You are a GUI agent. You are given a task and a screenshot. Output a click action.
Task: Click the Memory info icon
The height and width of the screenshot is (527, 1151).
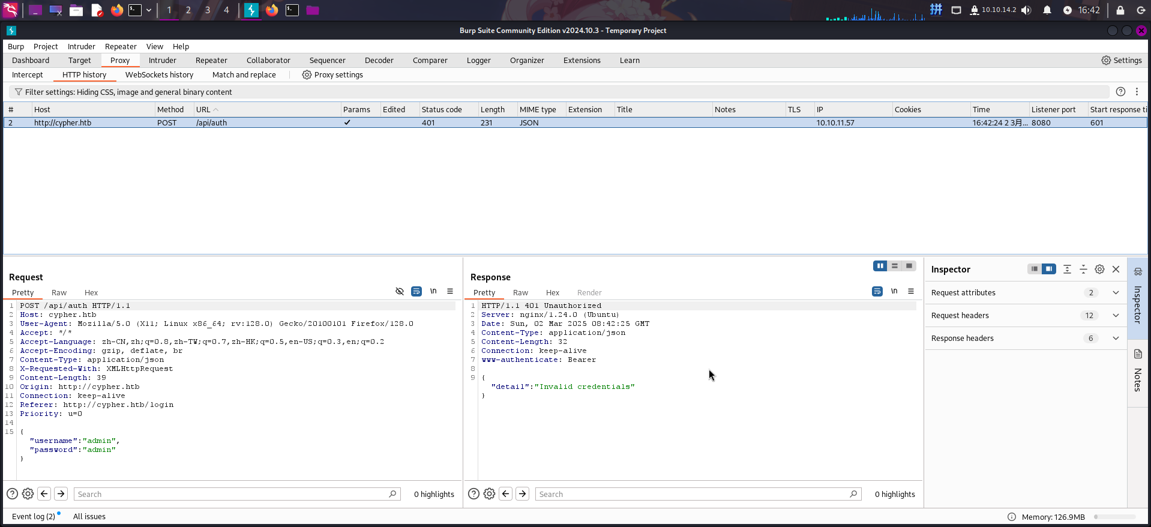pyautogui.click(x=1012, y=517)
